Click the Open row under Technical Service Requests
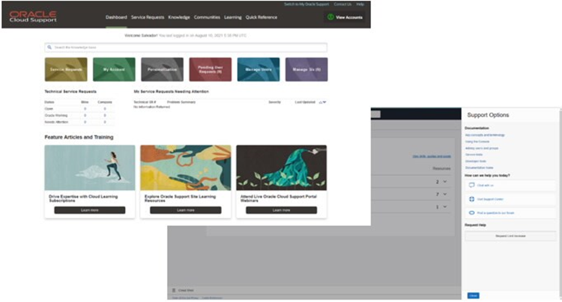Image resolution: width=562 pixels, height=302 pixels. click(x=79, y=109)
